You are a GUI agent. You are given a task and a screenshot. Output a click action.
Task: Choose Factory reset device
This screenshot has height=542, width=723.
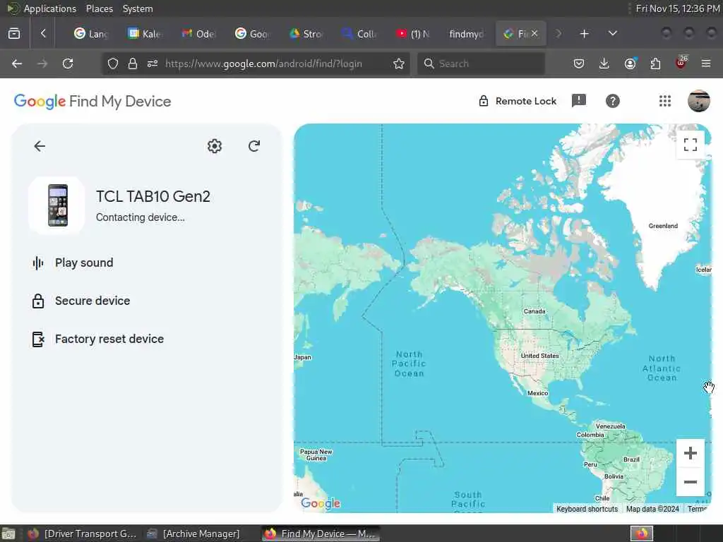coord(97,339)
